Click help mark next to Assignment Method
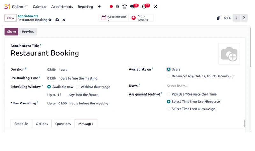 point(162,93)
